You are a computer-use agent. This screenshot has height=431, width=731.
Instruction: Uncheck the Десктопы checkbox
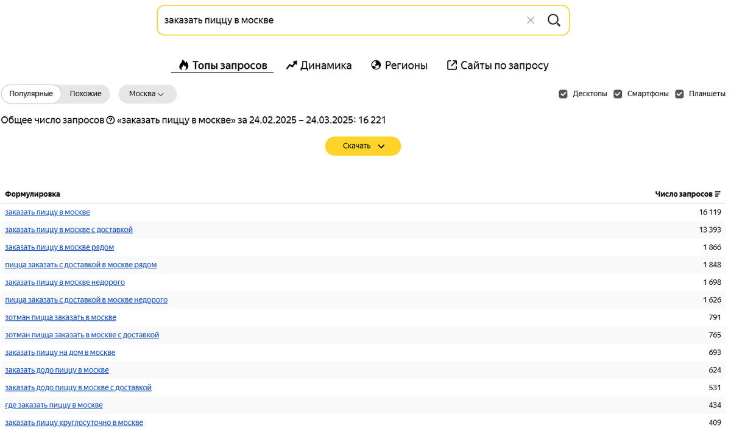(x=563, y=94)
